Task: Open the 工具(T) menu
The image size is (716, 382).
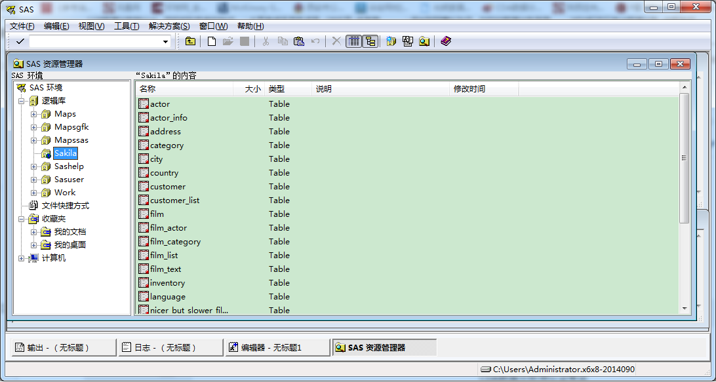Action: [x=127, y=26]
